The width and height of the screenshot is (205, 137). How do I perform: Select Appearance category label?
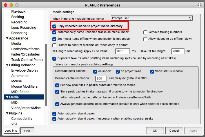pyautogui.click(x=19, y=38)
